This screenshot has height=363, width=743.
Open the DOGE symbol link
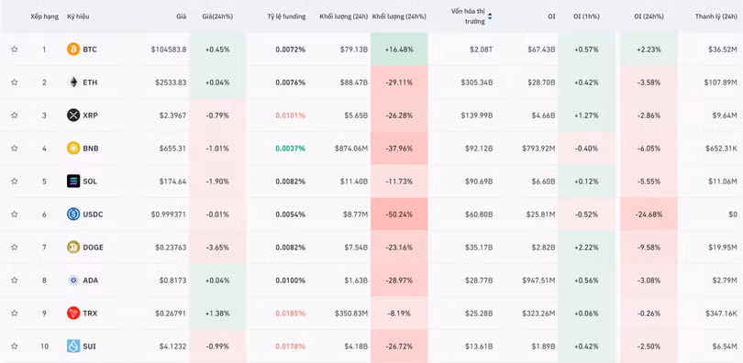[x=93, y=247]
